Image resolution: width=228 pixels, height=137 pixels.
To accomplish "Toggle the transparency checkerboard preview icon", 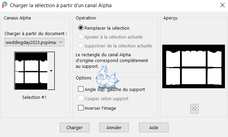I will 194,109.
